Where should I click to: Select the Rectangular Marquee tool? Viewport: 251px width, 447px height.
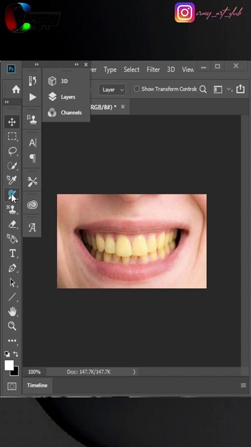(x=12, y=136)
